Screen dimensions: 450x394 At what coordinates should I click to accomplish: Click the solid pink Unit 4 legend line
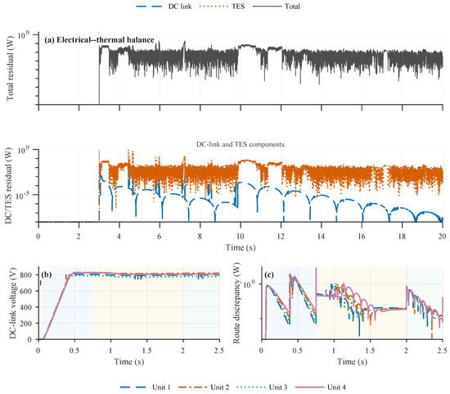point(308,387)
